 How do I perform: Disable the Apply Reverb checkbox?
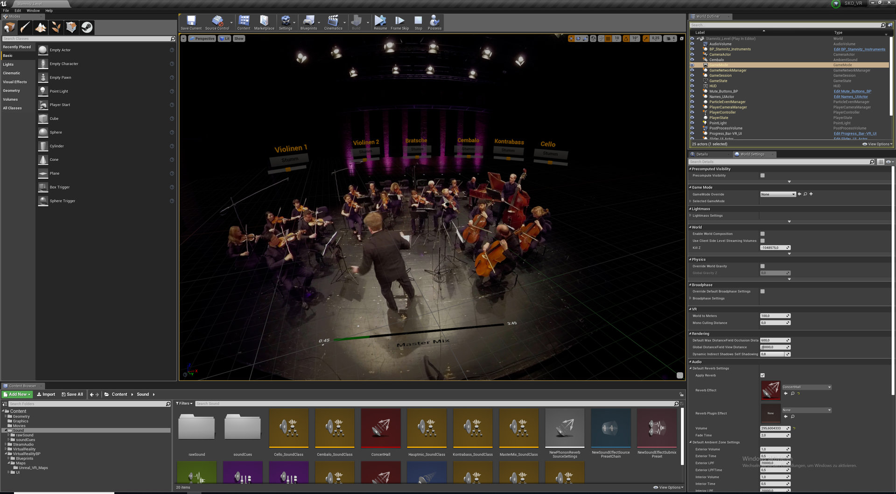763,376
